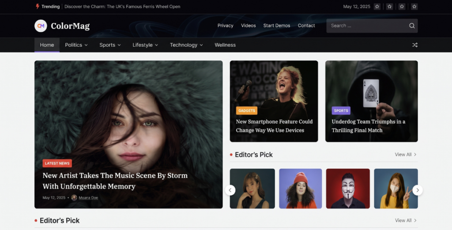This screenshot has width=452, height=230.
Task: Click the 'Trending' label in the top bar
Action: pos(50,6)
